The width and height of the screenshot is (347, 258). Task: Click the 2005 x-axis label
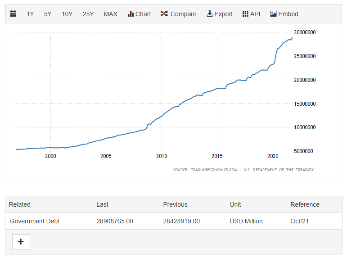pyautogui.click(x=106, y=156)
